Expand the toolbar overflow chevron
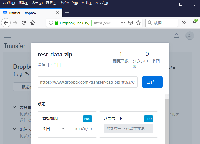This screenshot has height=144, width=200. click(184, 23)
